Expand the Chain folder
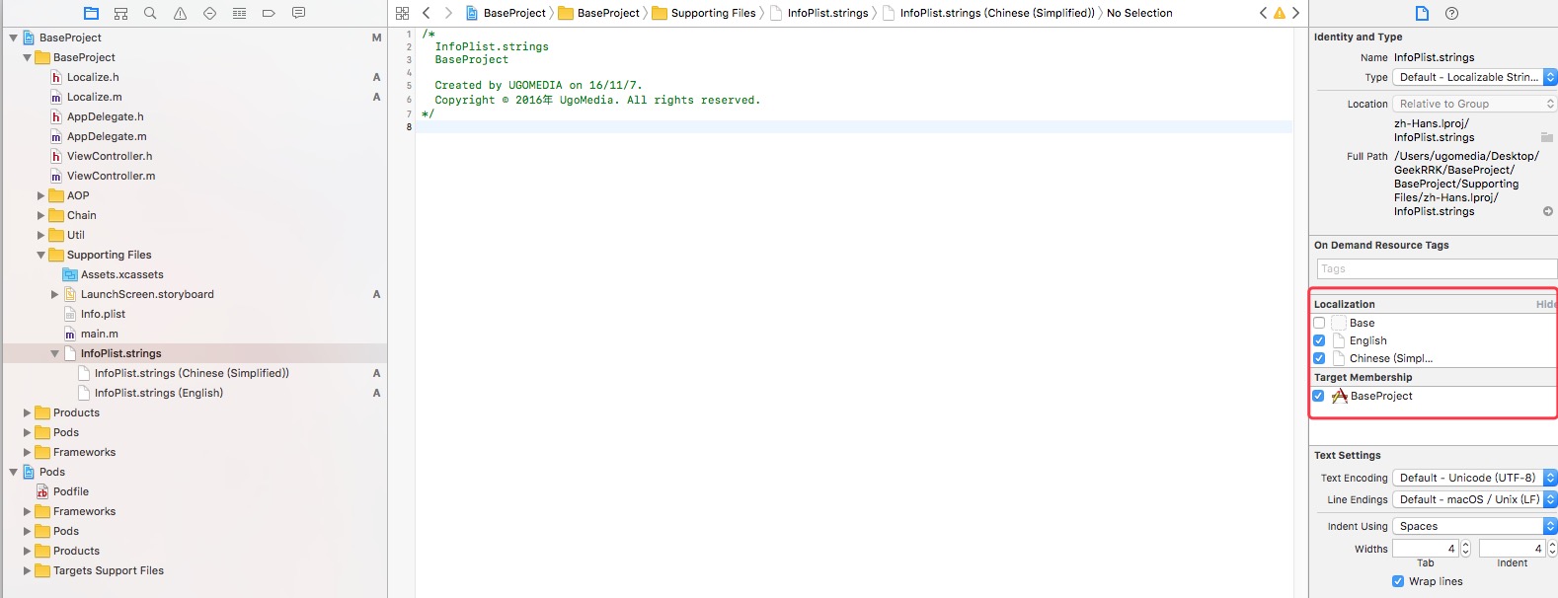This screenshot has height=598, width=1558. click(x=41, y=215)
